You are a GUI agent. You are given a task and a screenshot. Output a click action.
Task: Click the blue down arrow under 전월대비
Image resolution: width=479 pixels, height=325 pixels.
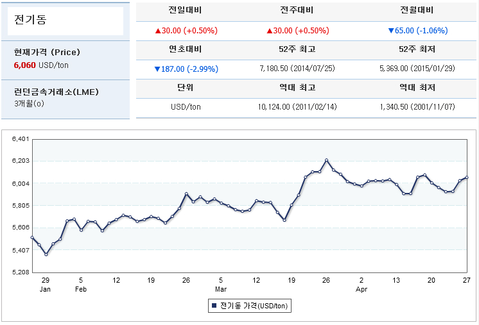[391, 31]
